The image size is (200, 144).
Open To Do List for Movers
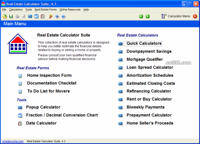pyautogui.click(x=48, y=91)
